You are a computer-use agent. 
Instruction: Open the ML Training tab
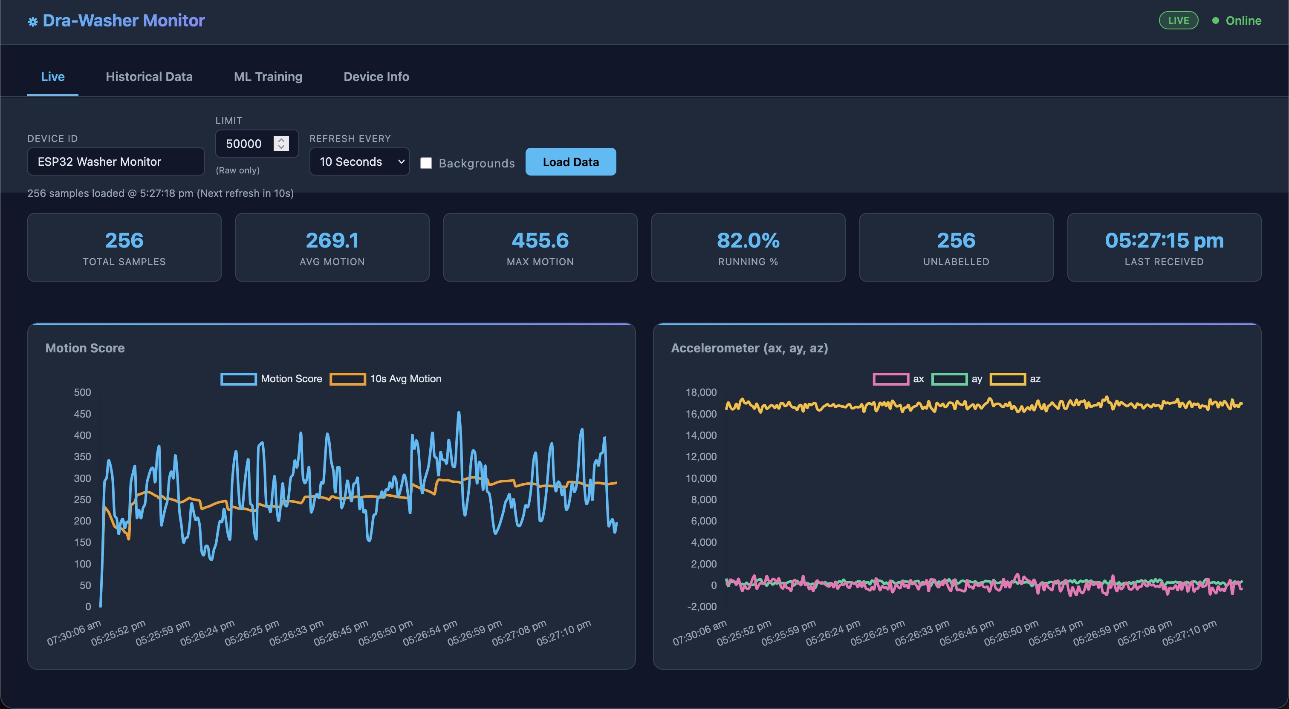pos(268,77)
